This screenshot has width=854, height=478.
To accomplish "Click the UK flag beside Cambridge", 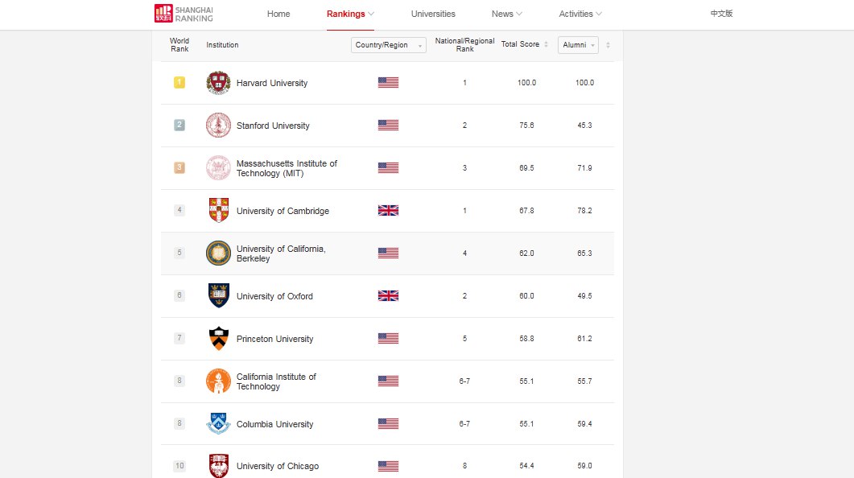I will coord(388,211).
